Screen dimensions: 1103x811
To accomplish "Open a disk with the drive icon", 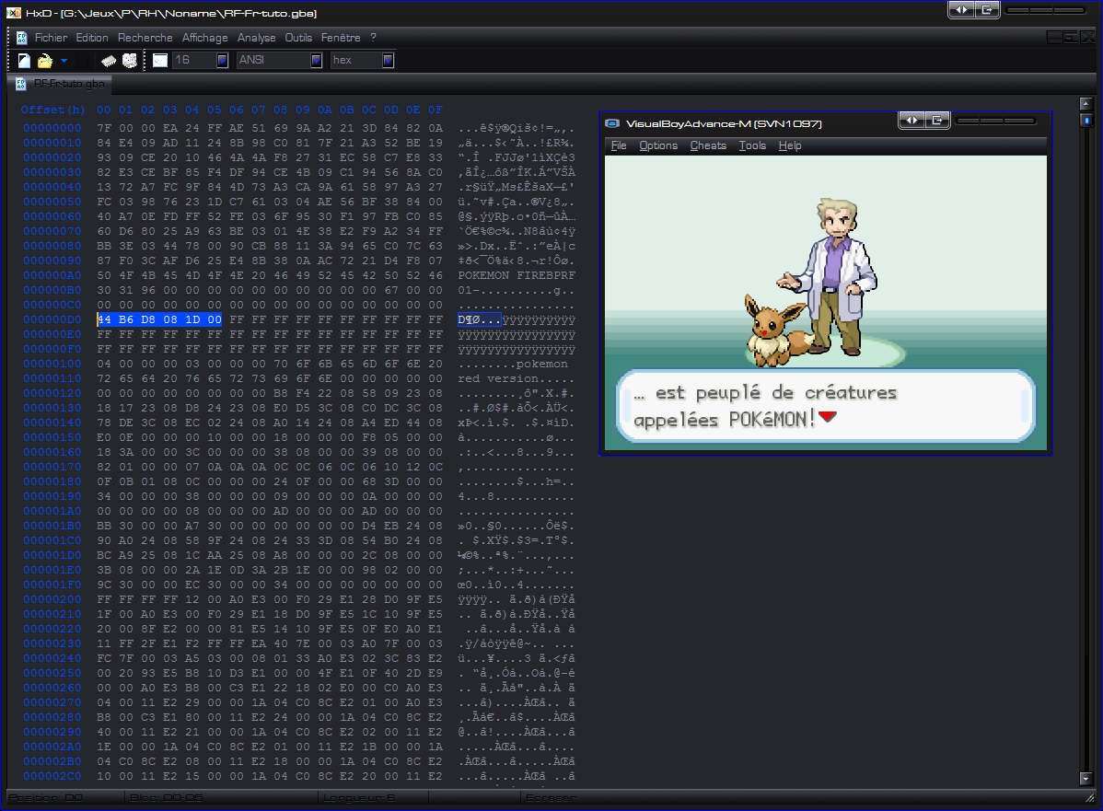I will point(130,61).
